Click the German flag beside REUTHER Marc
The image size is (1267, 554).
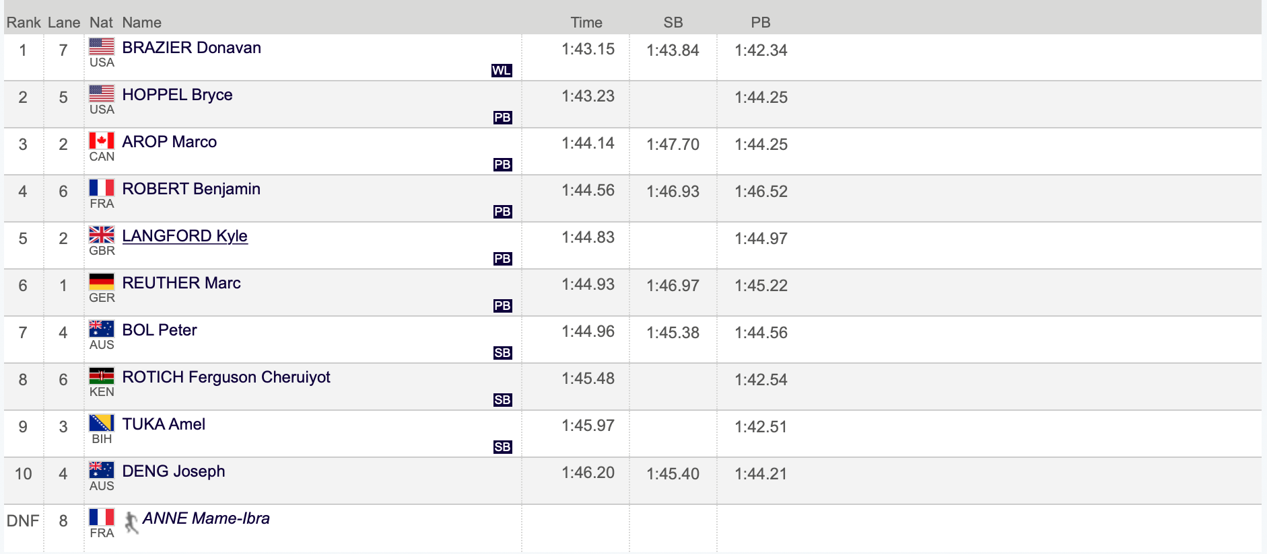tap(102, 282)
